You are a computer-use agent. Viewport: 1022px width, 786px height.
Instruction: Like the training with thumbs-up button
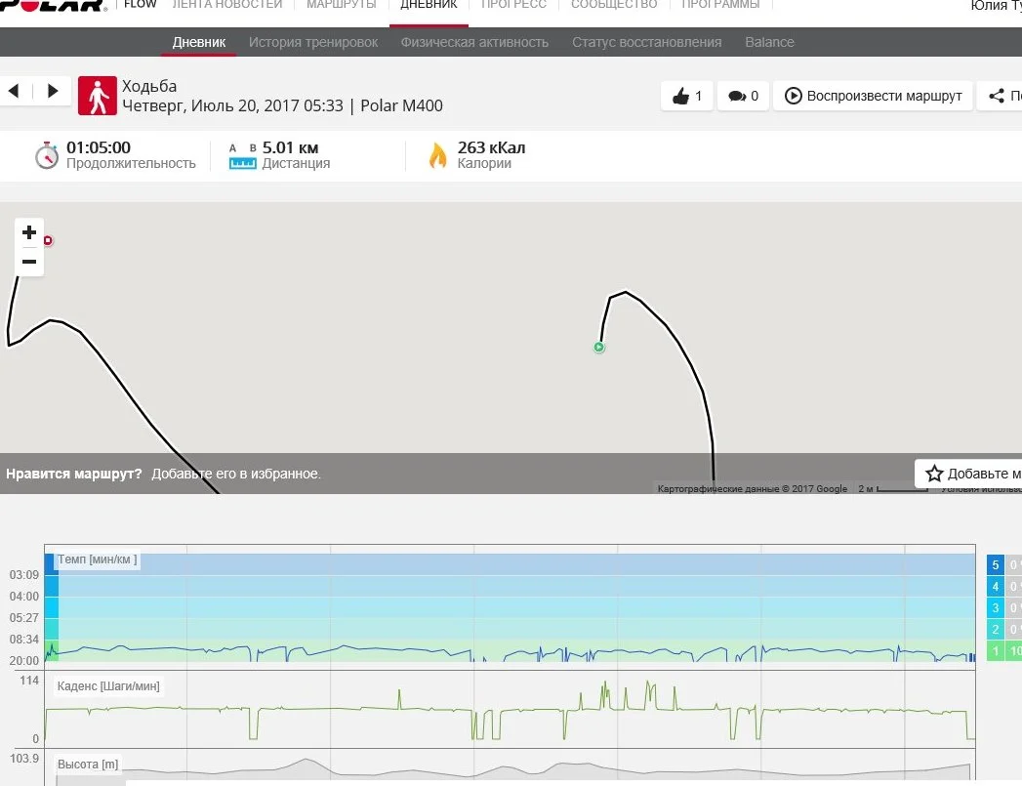[x=687, y=96]
